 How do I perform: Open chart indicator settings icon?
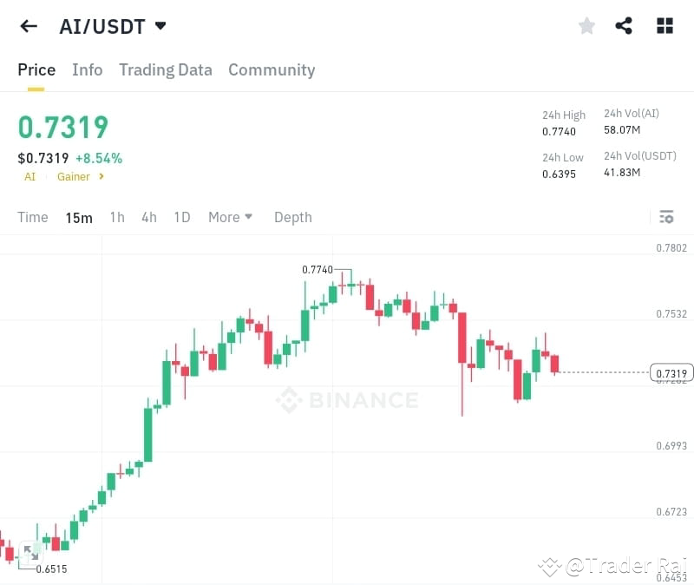click(x=666, y=217)
